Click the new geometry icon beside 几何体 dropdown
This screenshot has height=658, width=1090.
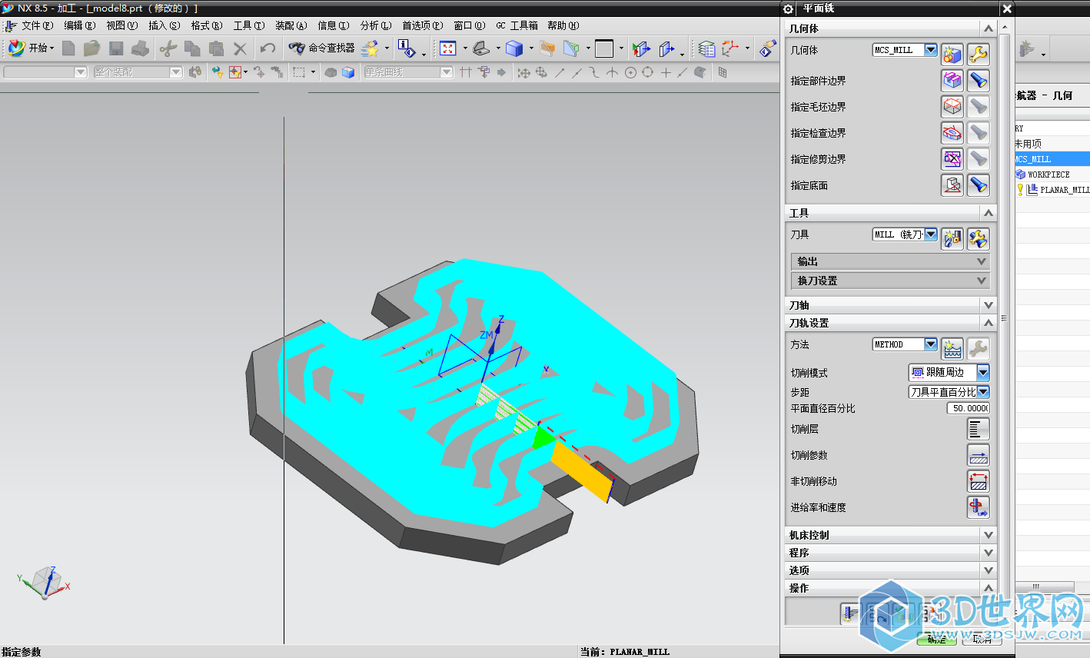[x=952, y=54]
